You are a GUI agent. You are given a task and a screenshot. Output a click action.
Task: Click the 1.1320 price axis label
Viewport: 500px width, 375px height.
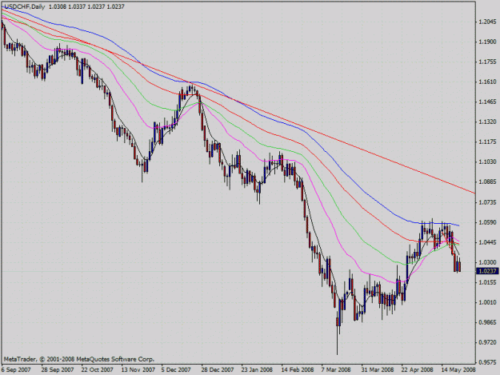[x=487, y=122]
